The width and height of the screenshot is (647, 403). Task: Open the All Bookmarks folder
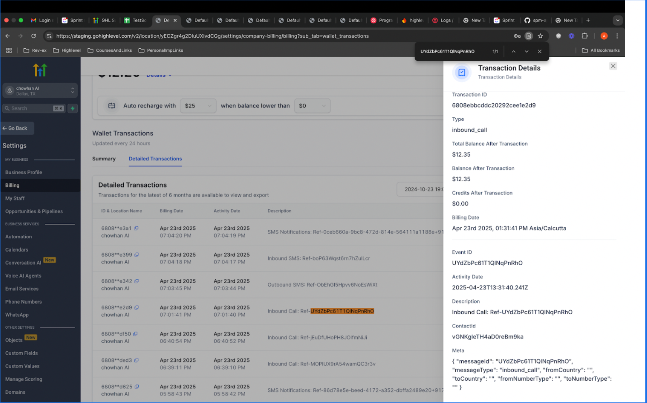[x=600, y=50]
